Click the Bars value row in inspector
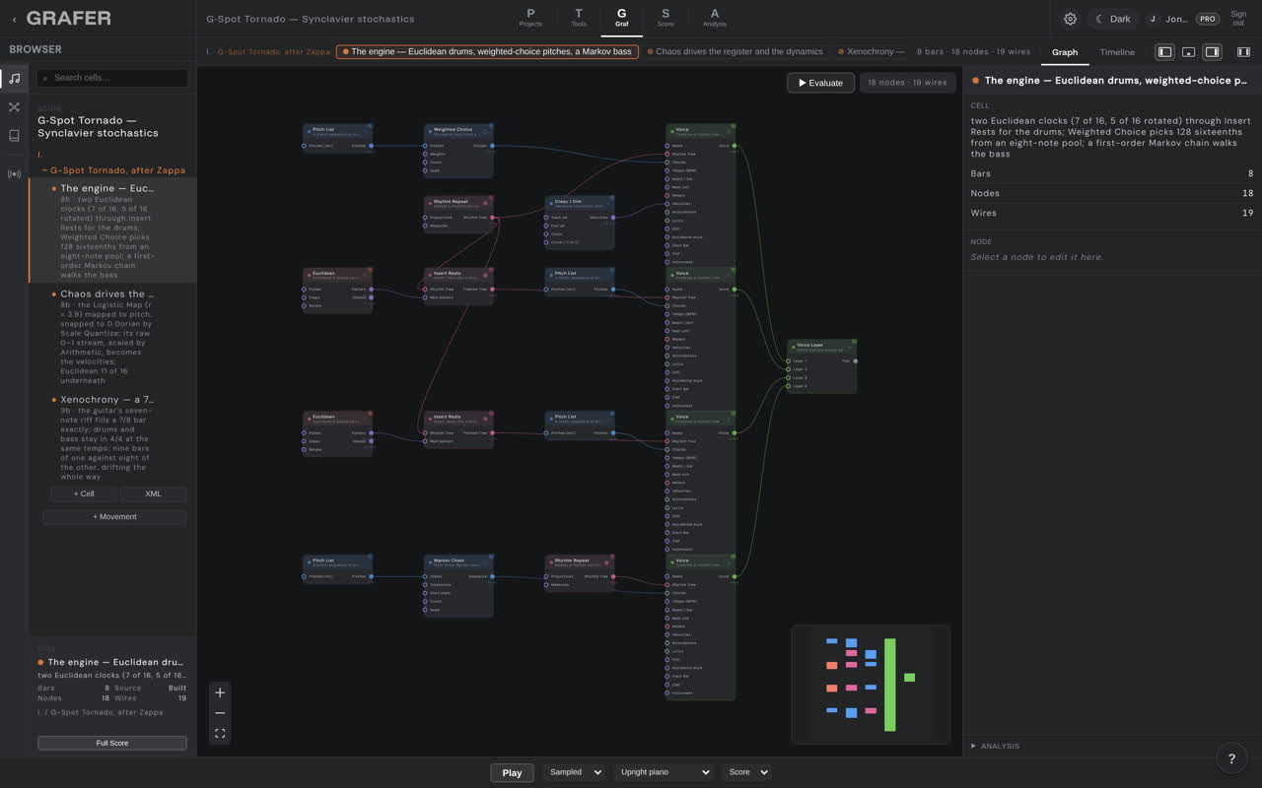 (1112, 173)
